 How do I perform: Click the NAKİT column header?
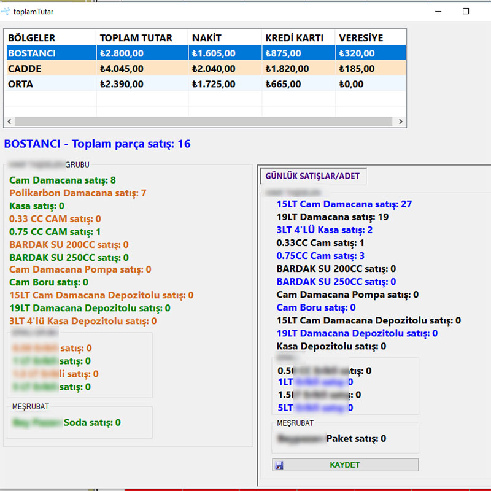206,37
